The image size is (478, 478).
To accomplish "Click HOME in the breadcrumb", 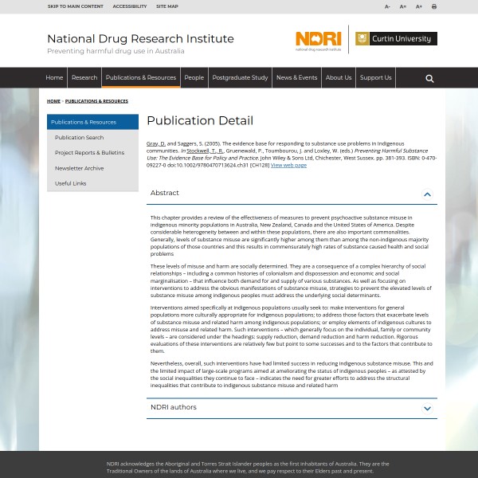I will click(x=53, y=101).
